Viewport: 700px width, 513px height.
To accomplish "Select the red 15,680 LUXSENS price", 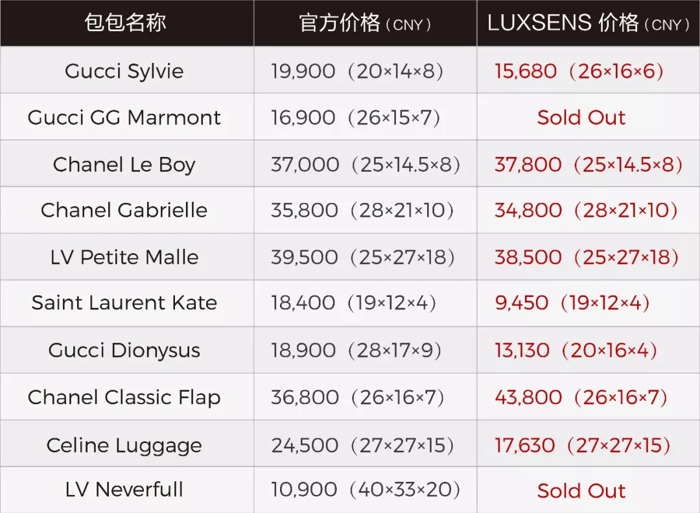I will pyautogui.click(x=526, y=71).
